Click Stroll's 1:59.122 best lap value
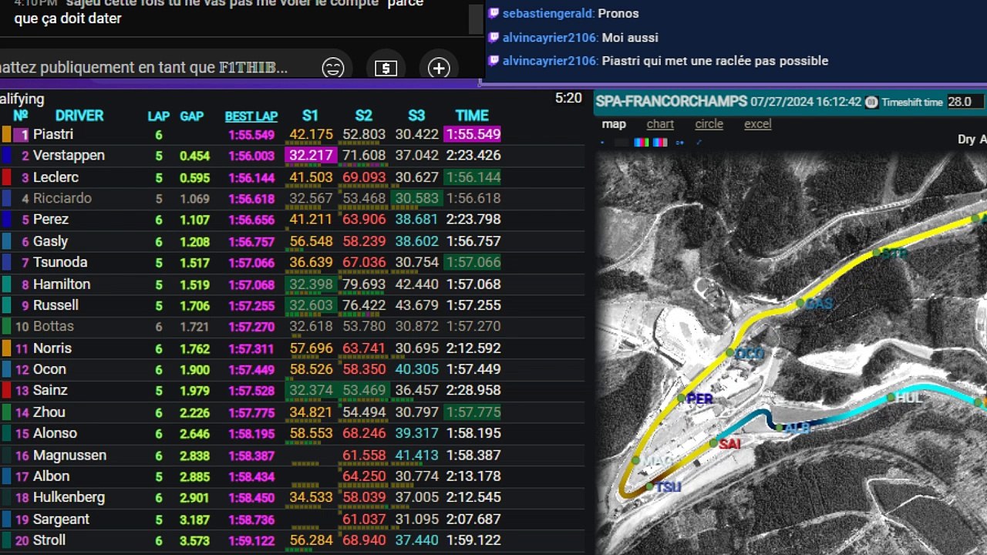This screenshot has height=555, width=987. coord(251,540)
